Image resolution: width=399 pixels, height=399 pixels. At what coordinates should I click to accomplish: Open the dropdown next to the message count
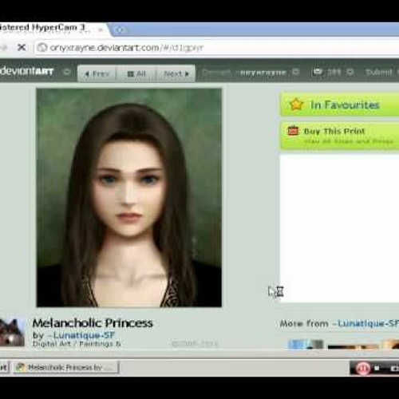click(x=350, y=72)
